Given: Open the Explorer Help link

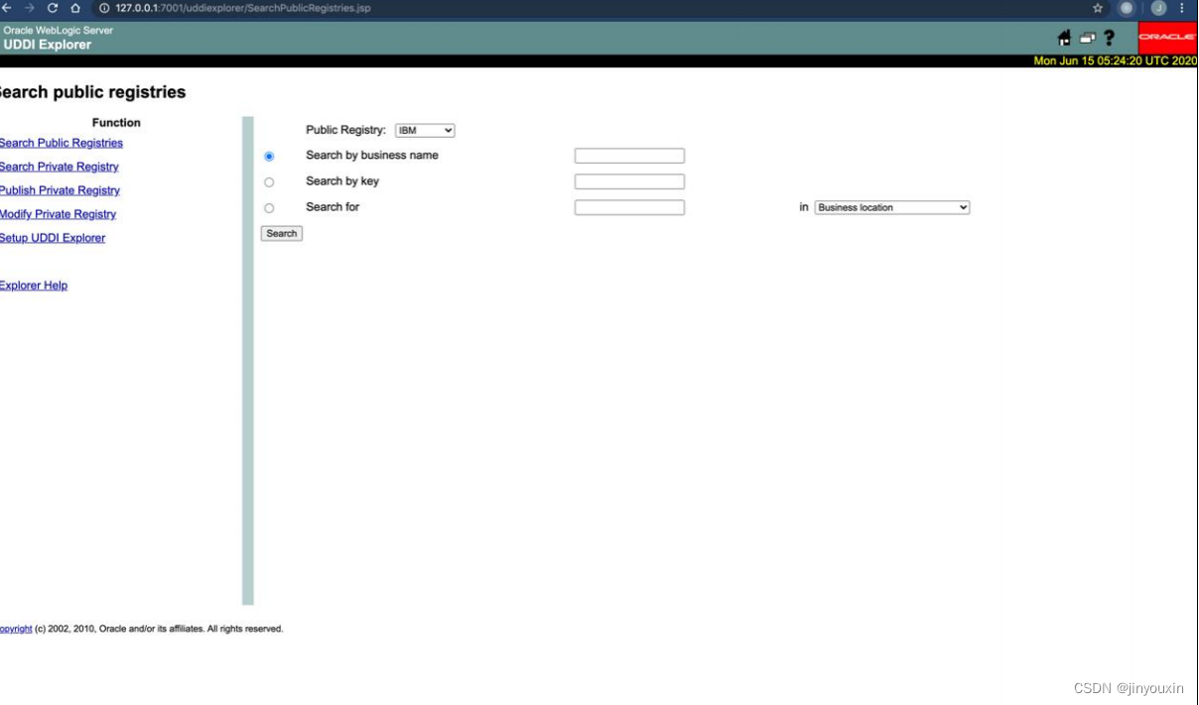Looking at the screenshot, I should coord(34,285).
